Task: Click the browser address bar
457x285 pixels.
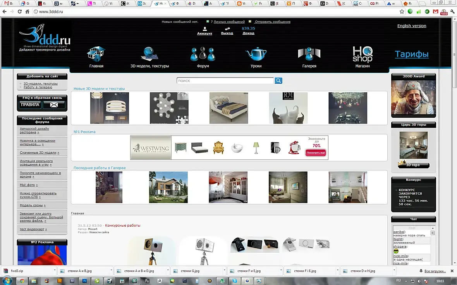Action: point(215,12)
